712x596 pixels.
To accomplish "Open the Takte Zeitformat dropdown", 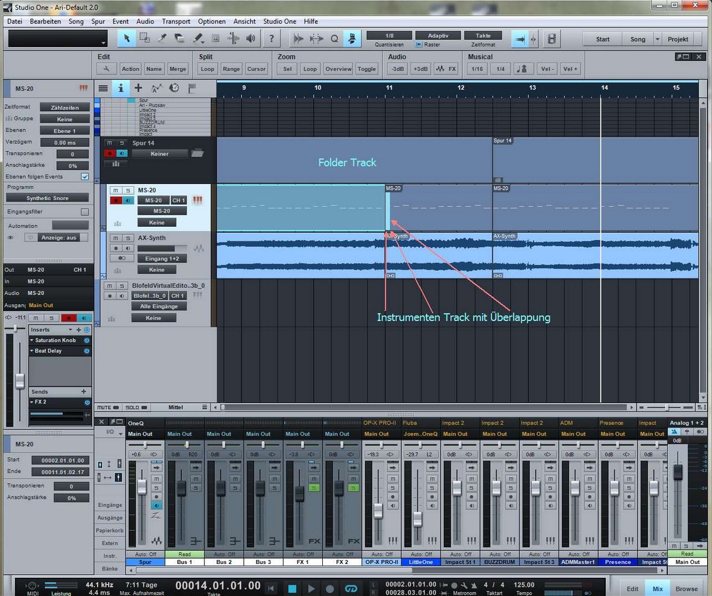I will tap(483, 36).
